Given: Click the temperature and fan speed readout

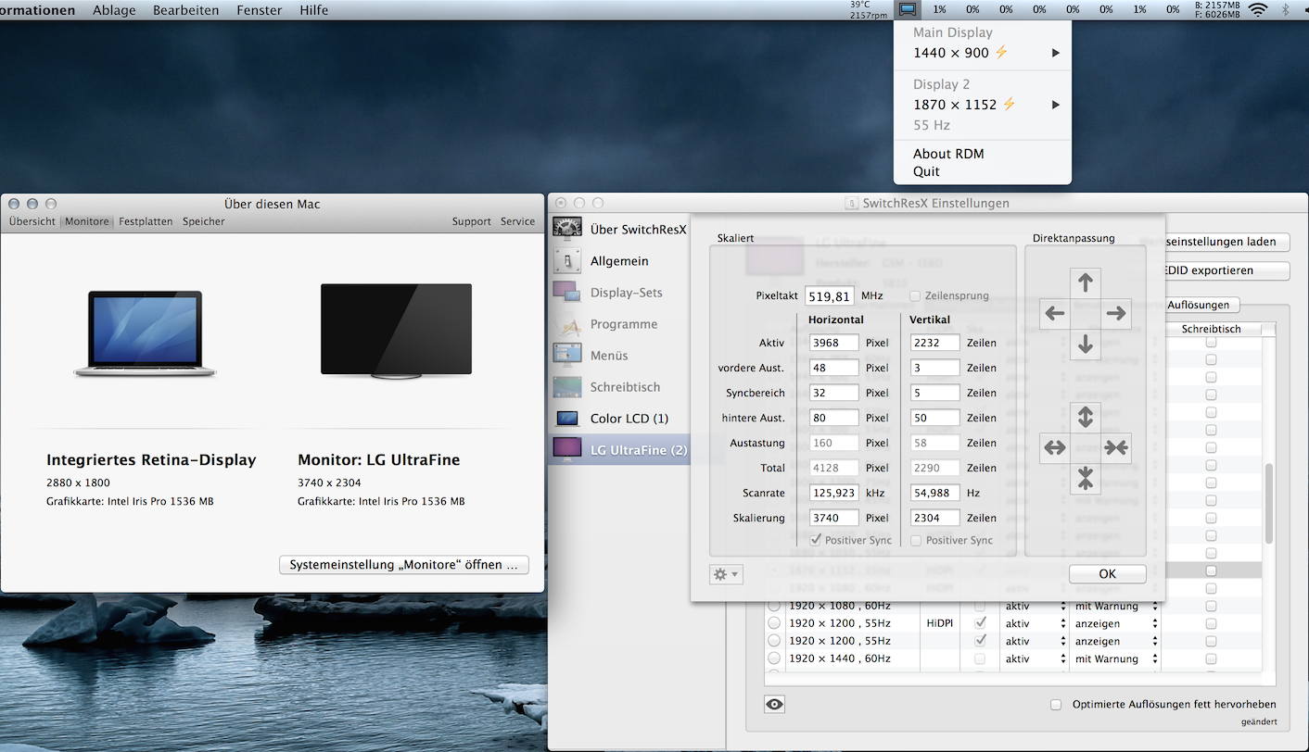Looking at the screenshot, I should 869,10.
